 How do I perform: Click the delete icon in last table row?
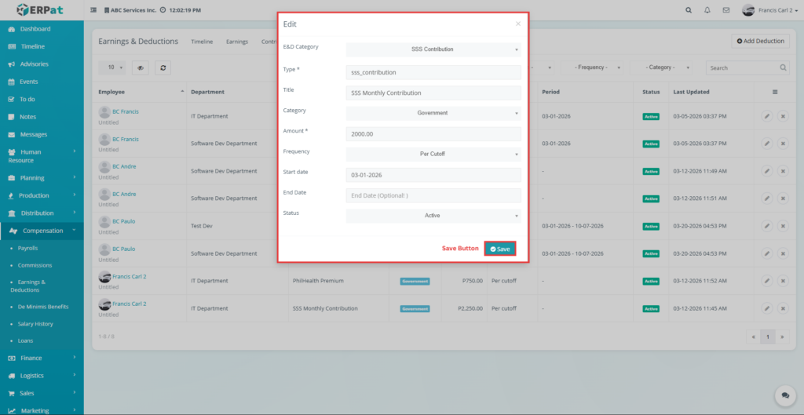pyautogui.click(x=783, y=308)
